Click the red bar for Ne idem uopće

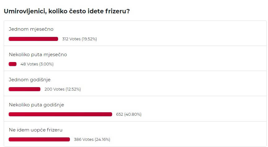(x=39, y=139)
